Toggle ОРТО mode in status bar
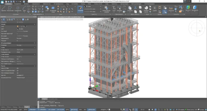Image resolution: width=207 pixels, height=111 pixels. pyautogui.click(x=67, y=109)
